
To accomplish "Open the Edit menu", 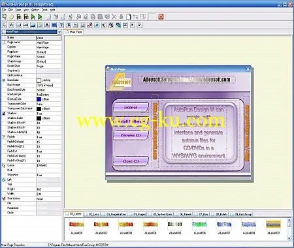I will pyautogui.click(x=10, y=10).
